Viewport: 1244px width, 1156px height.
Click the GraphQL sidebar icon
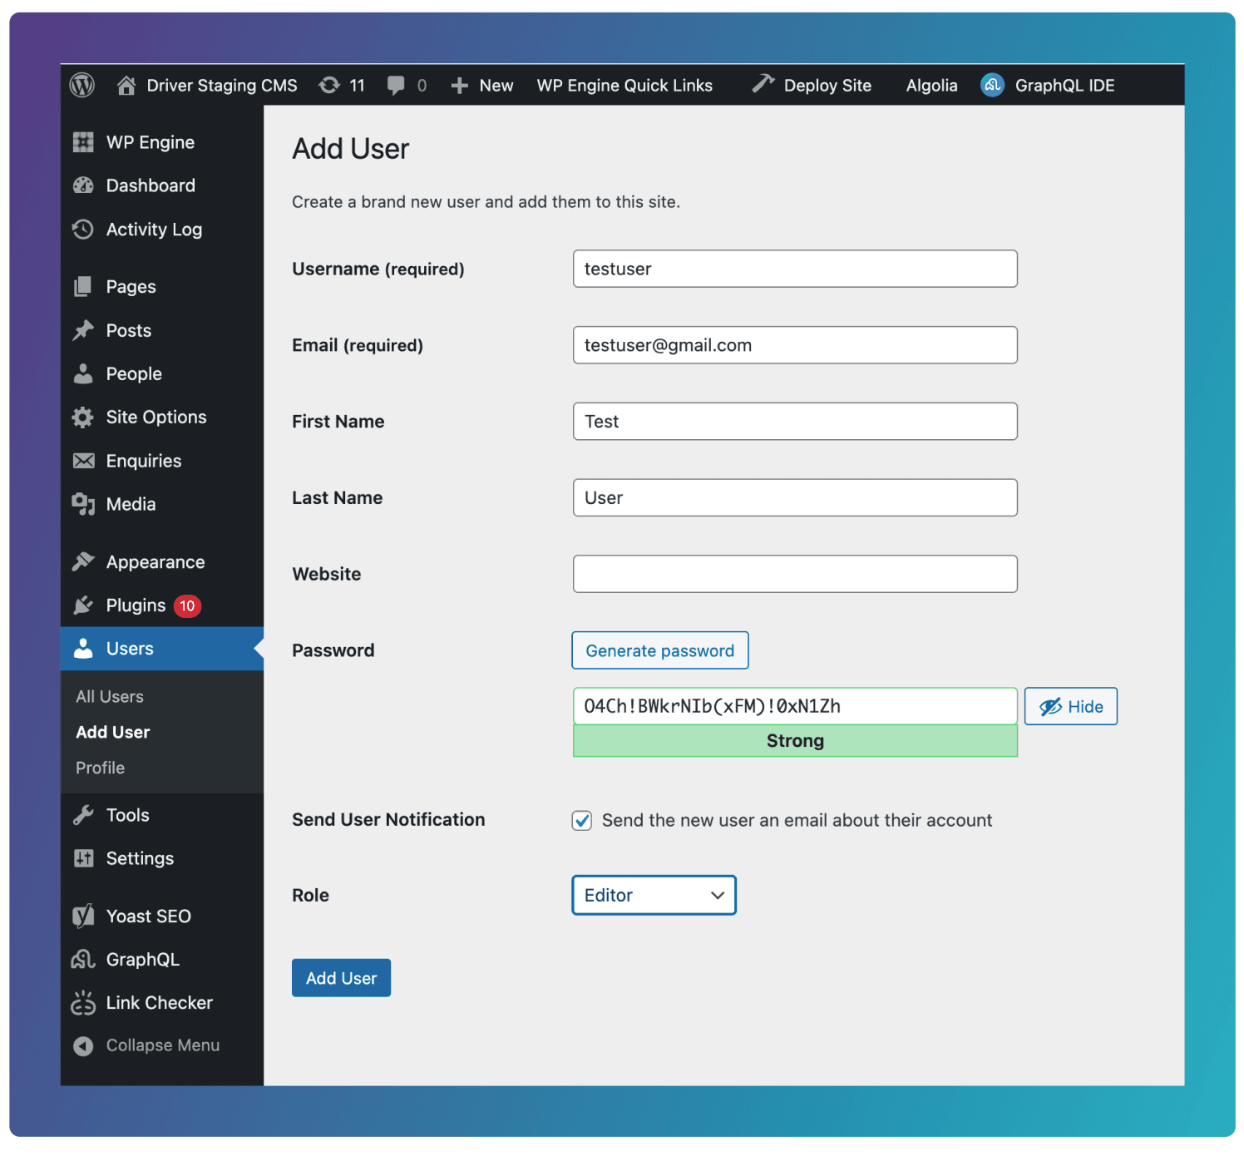tap(83, 960)
